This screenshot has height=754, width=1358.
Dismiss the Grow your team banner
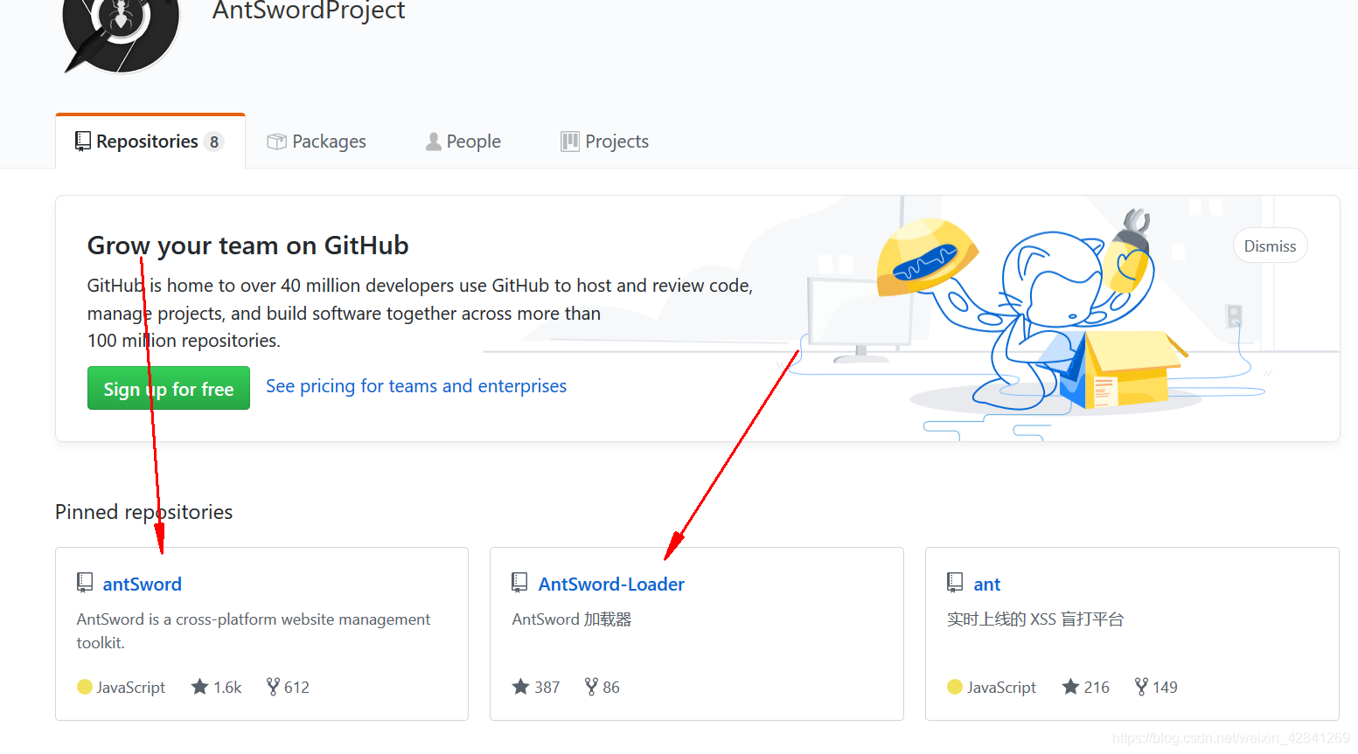(1270, 246)
